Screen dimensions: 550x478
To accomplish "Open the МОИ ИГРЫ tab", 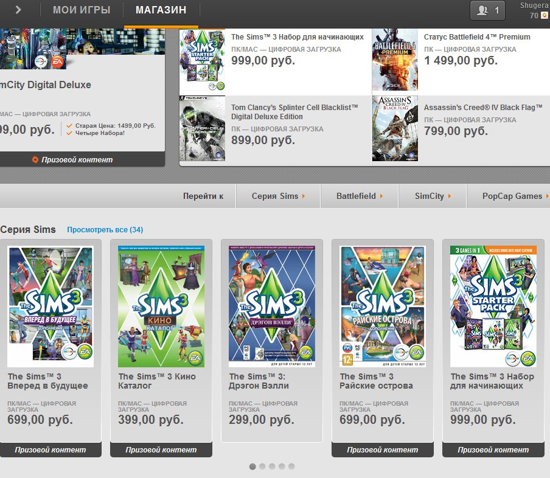I will 82,10.
